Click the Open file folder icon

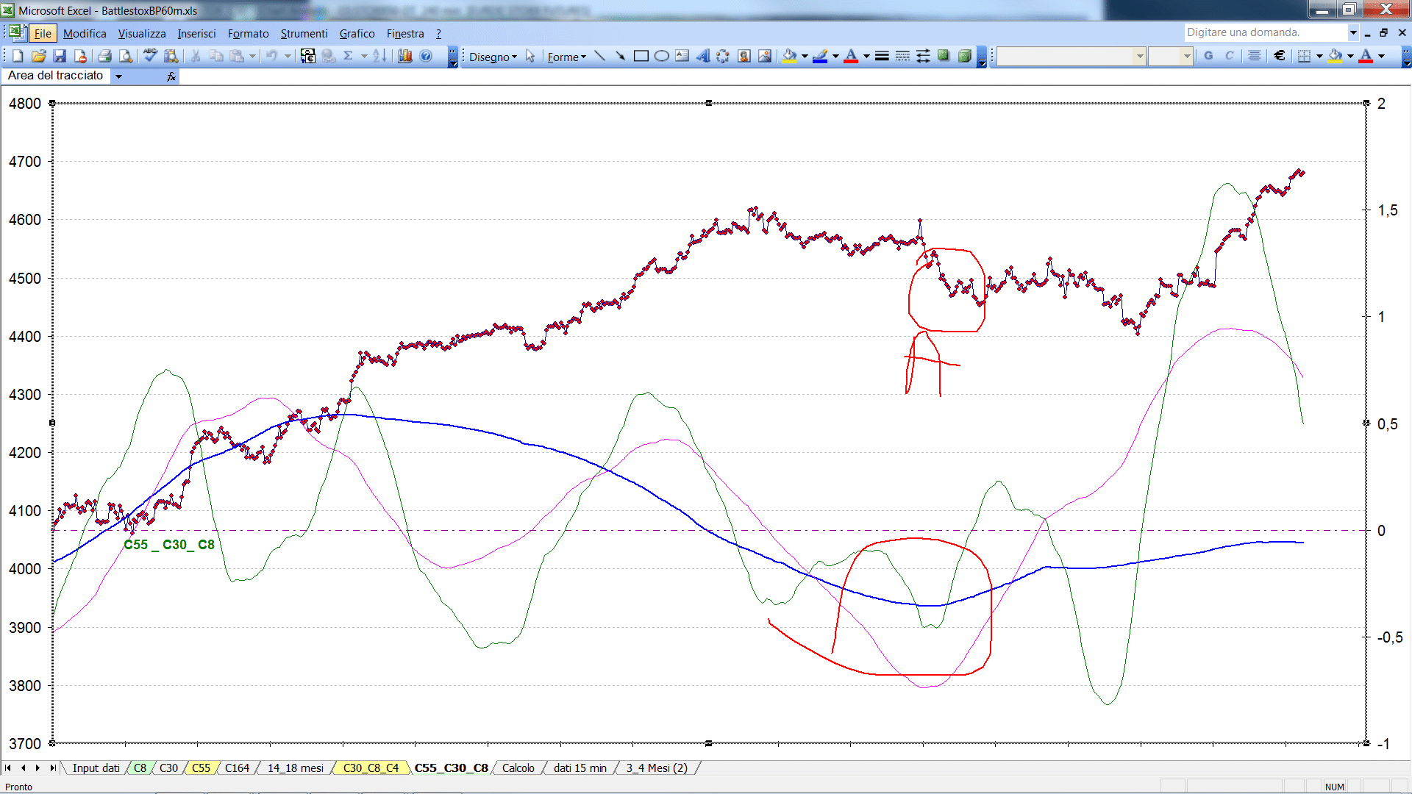coord(39,56)
